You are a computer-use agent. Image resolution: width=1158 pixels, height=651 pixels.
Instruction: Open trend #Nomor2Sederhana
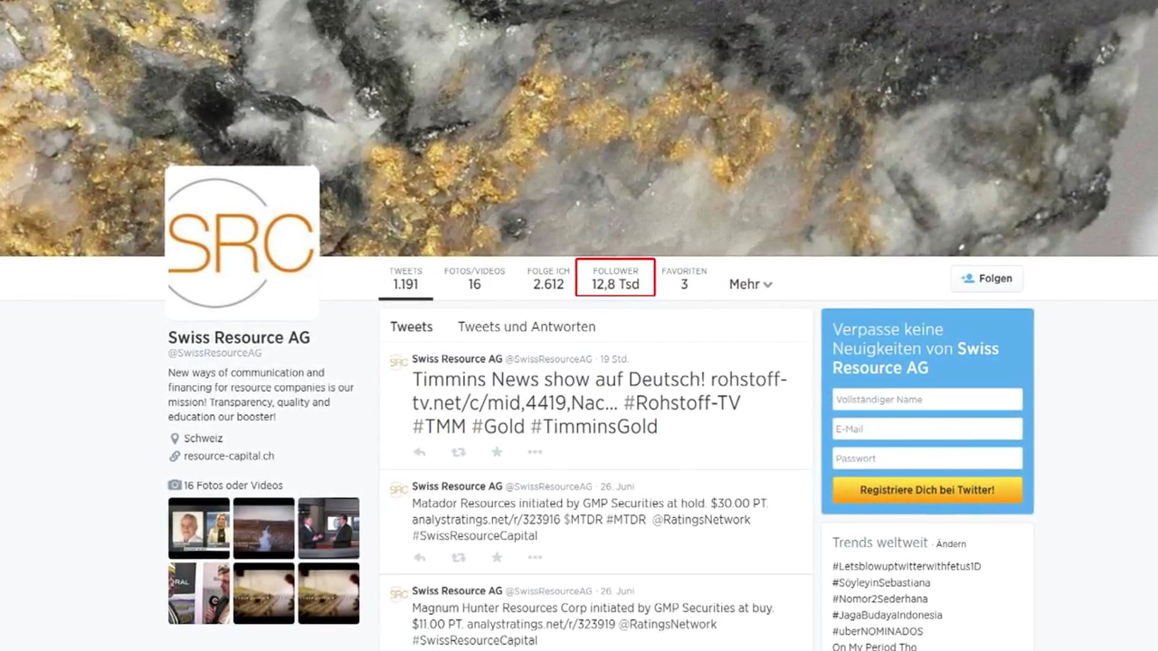coord(880,599)
